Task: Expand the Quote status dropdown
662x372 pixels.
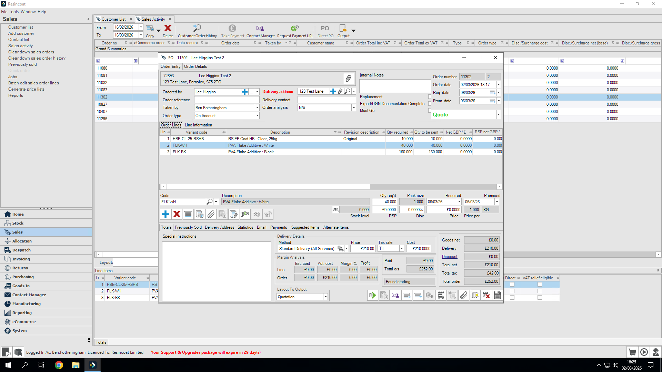Action: point(499,115)
